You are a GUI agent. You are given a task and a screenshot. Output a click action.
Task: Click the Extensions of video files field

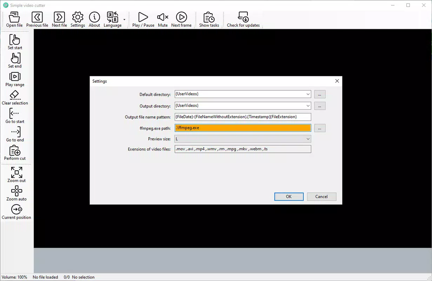point(243,149)
